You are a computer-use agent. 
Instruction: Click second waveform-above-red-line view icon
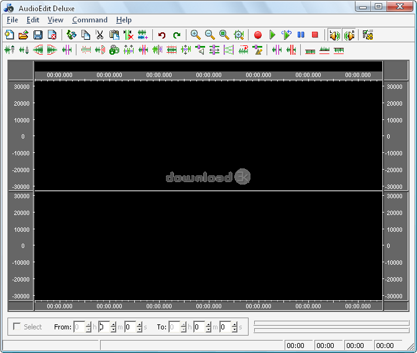click(x=324, y=50)
